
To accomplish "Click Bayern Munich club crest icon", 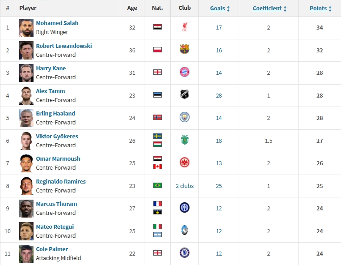I will [184, 73].
